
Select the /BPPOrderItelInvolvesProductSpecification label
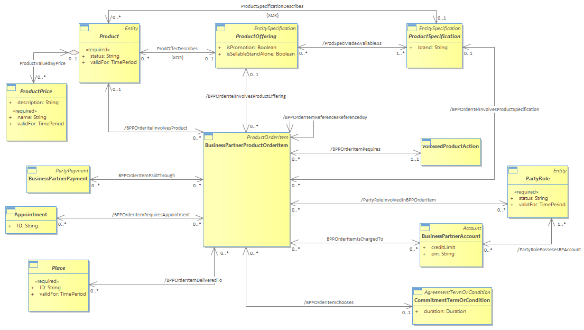click(x=494, y=109)
